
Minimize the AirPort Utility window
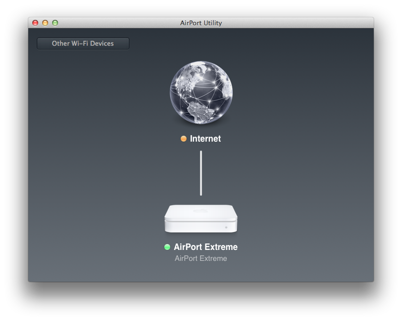(45, 23)
